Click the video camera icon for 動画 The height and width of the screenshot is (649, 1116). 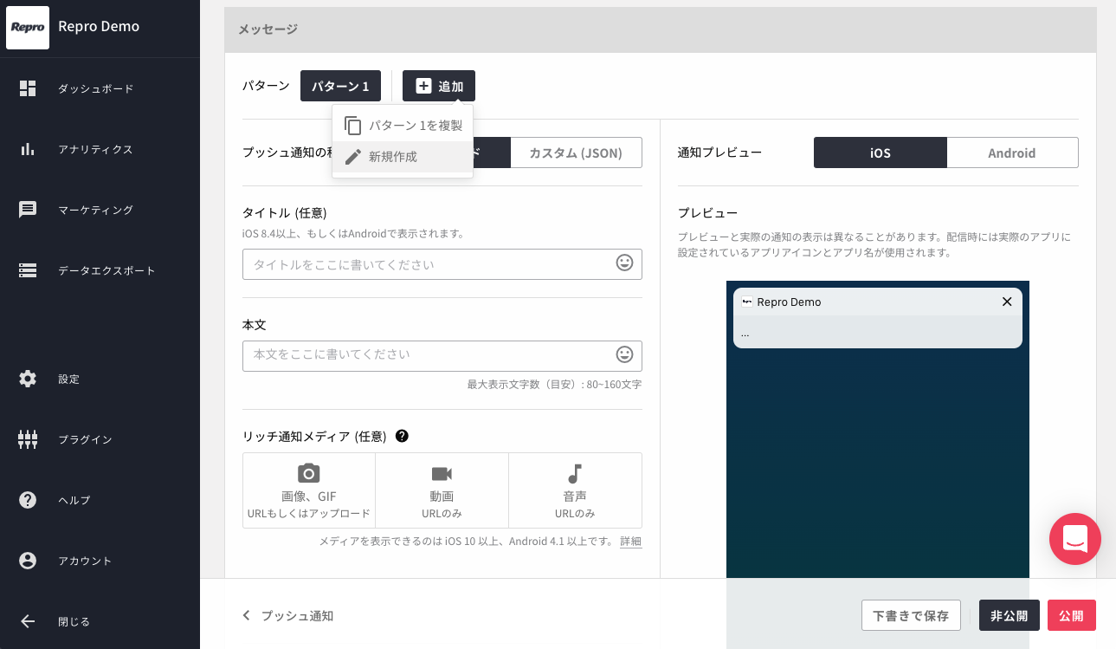click(x=442, y=473)
